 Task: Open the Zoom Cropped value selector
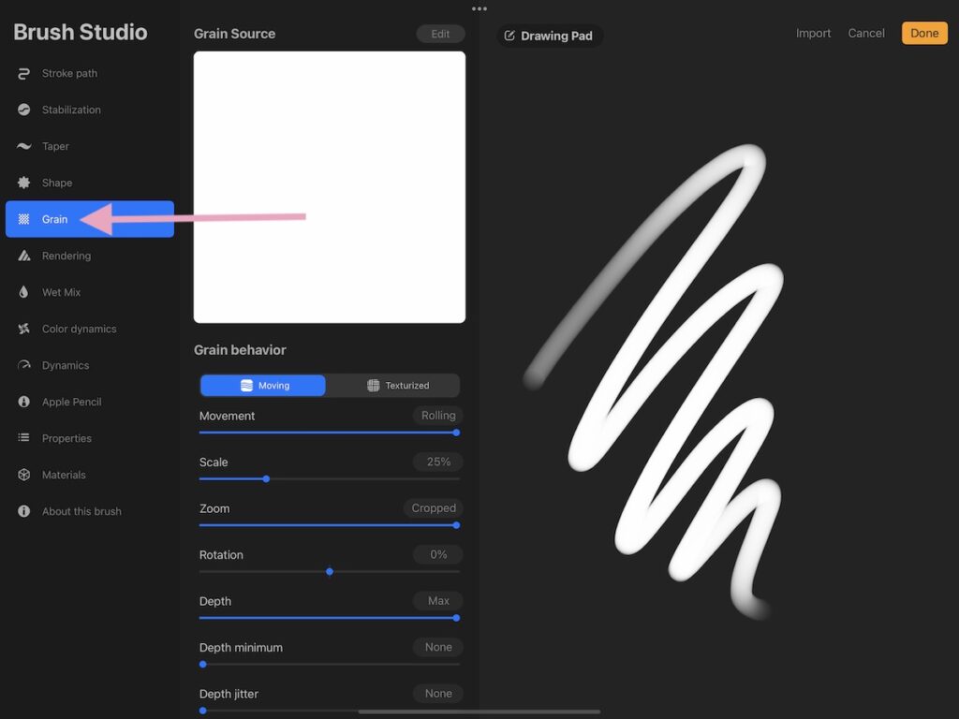433,508
